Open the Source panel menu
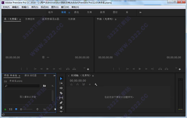This screenshot has height=118, width=187. click(x=20, y=19)
